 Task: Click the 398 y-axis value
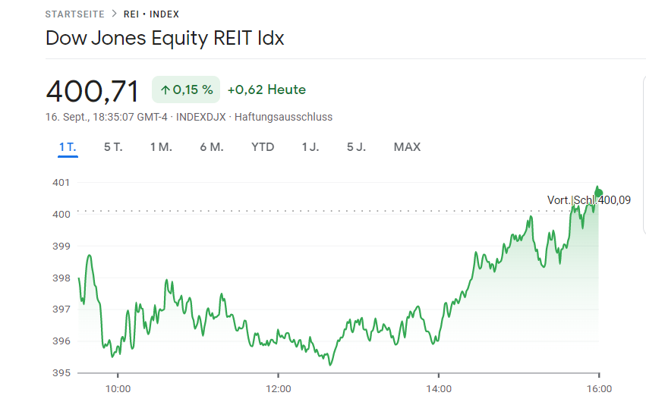tap(61, 278)
